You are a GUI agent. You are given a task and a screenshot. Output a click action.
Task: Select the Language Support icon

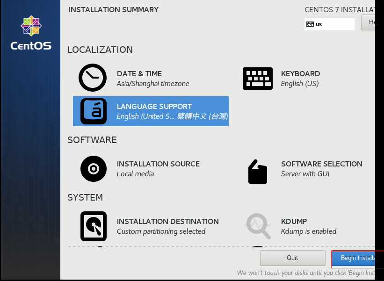(94, 111)
